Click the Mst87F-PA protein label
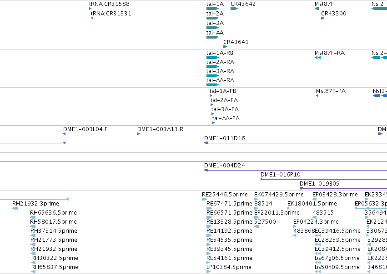The image size is (387, 274). click(331, 91)
